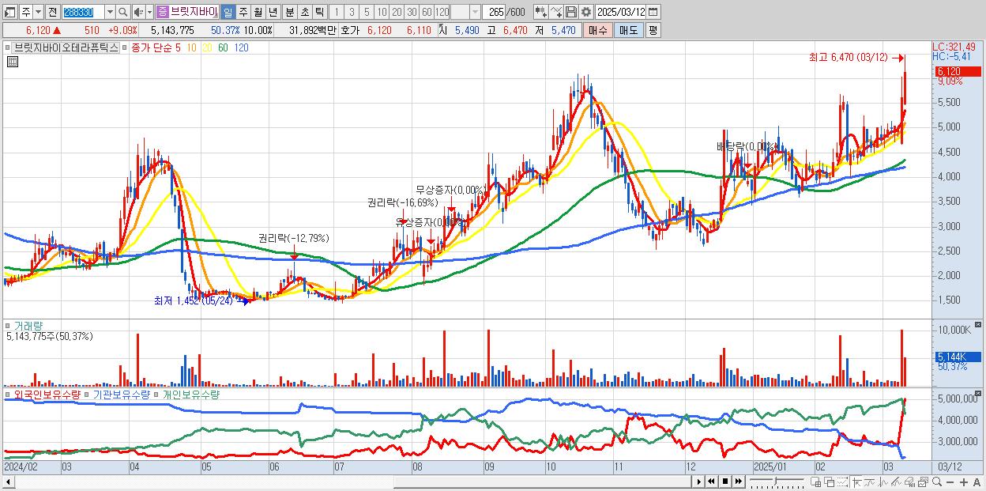986x491 pixels.
Task: Select interval 10 button
Action: (x=382, y=13)
